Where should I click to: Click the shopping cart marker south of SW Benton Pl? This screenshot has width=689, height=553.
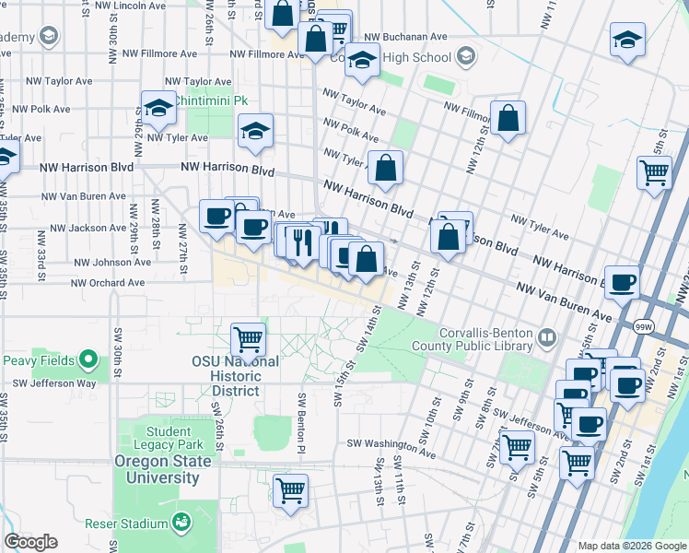pyautogui.click(x=290, y=491)
